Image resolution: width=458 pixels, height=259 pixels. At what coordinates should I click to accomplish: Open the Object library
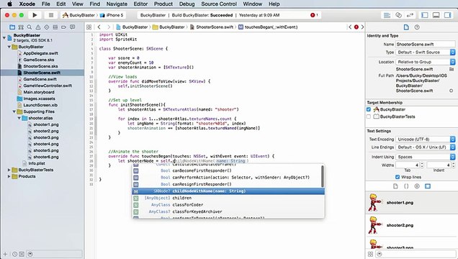[x=417, y=186]
